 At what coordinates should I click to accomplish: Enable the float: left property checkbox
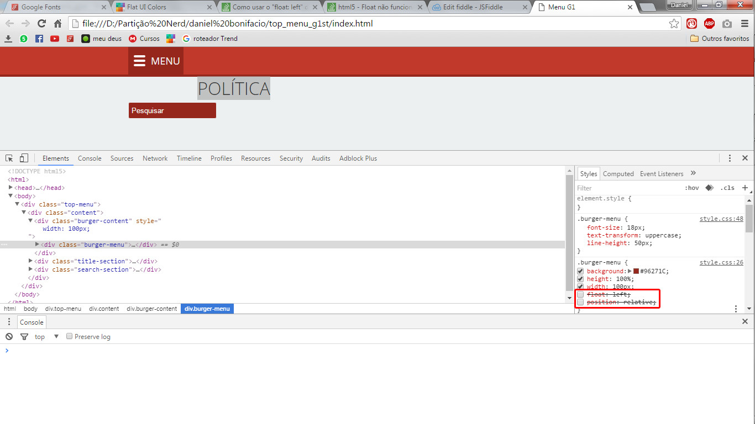coord(580,294)
